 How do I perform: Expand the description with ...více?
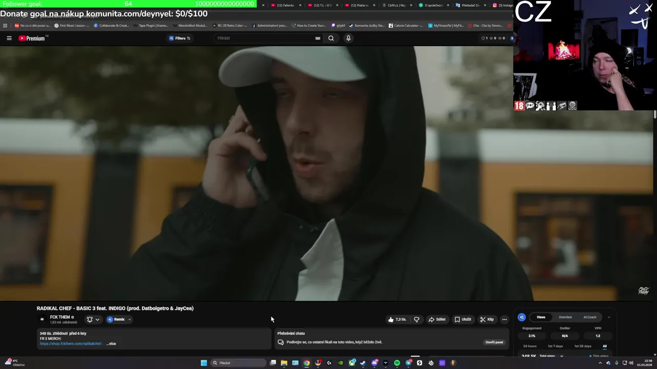coord(111,344)
